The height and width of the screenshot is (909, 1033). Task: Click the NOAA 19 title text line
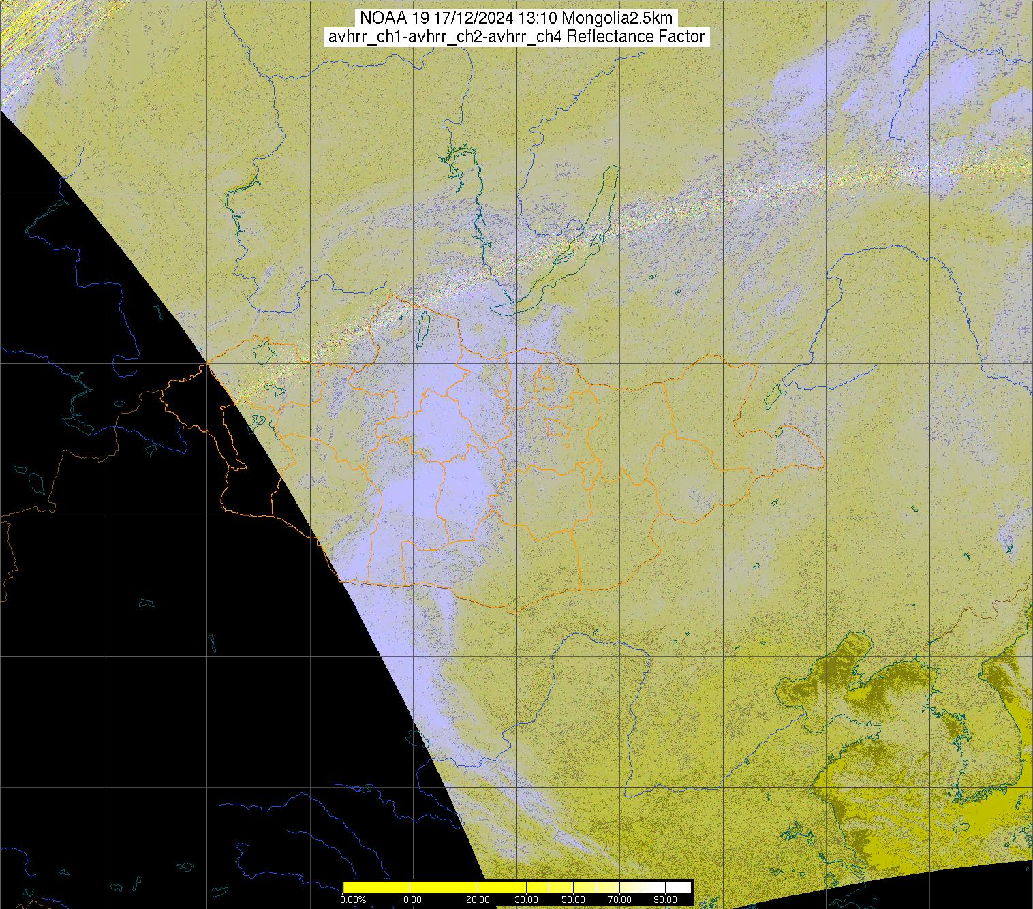point(516,18)
